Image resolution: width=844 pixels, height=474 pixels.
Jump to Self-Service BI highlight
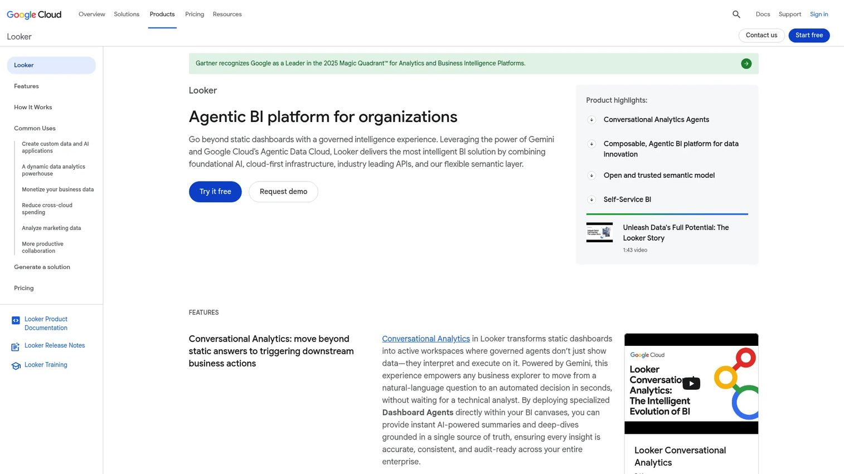coord(627,199)
